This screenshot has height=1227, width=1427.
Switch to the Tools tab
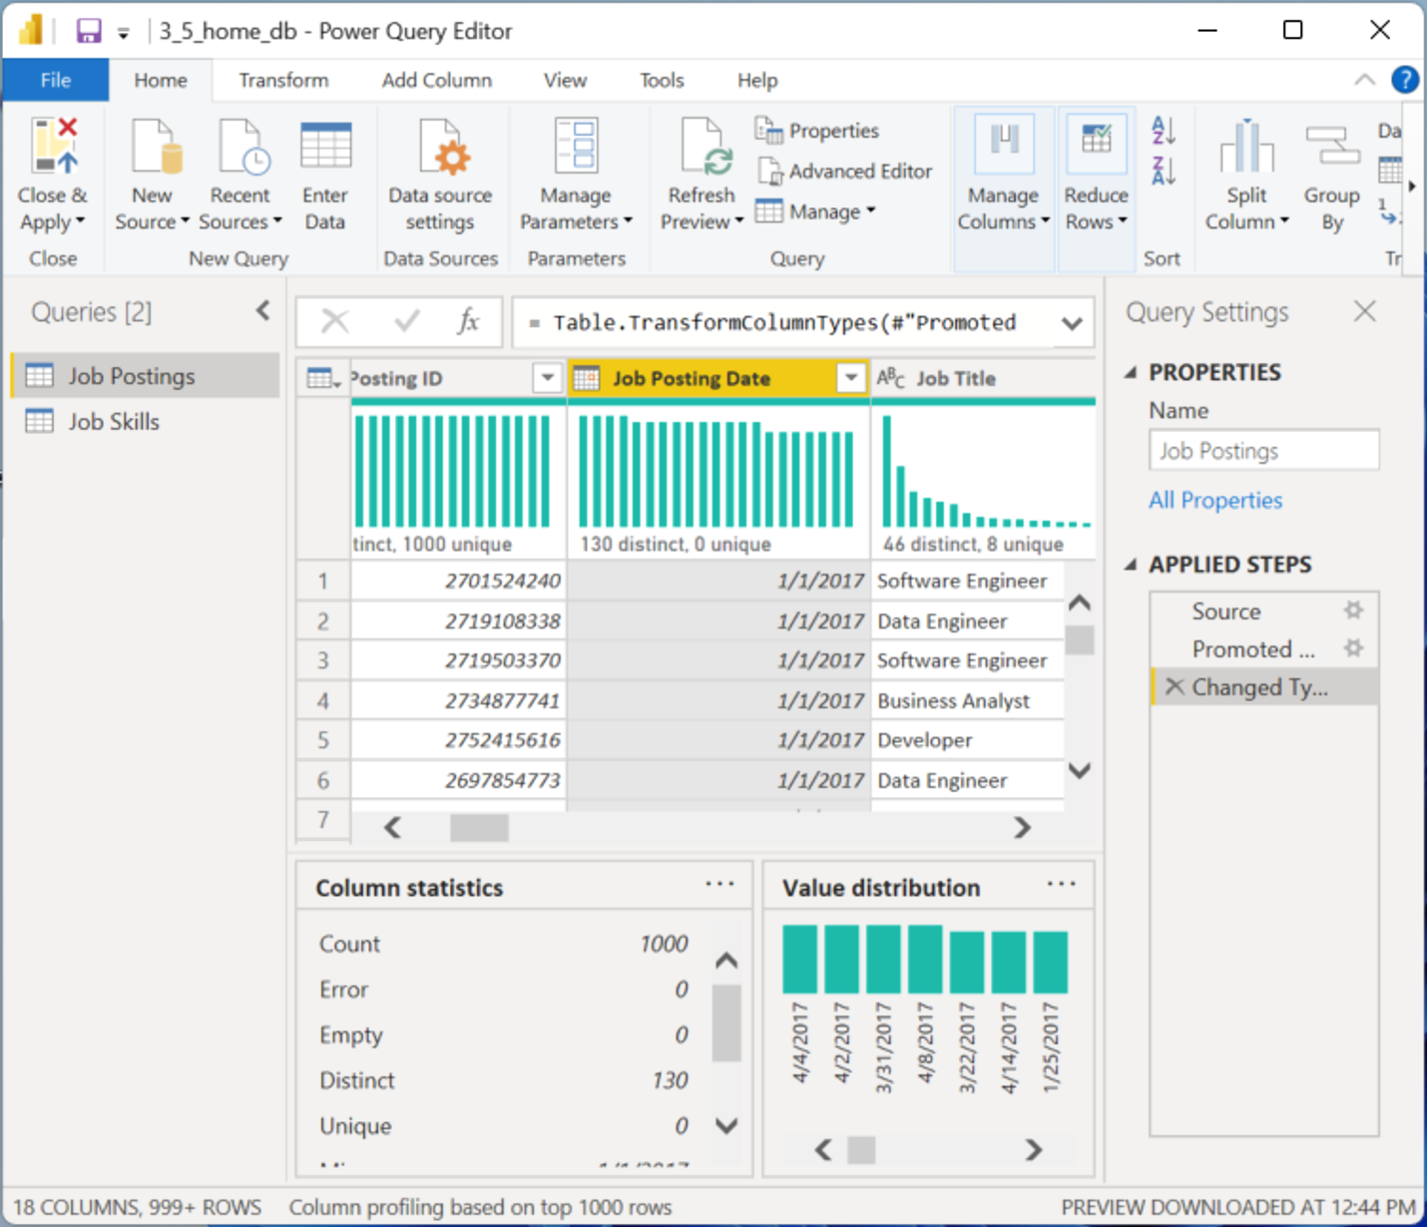click(x=662, y=80)
